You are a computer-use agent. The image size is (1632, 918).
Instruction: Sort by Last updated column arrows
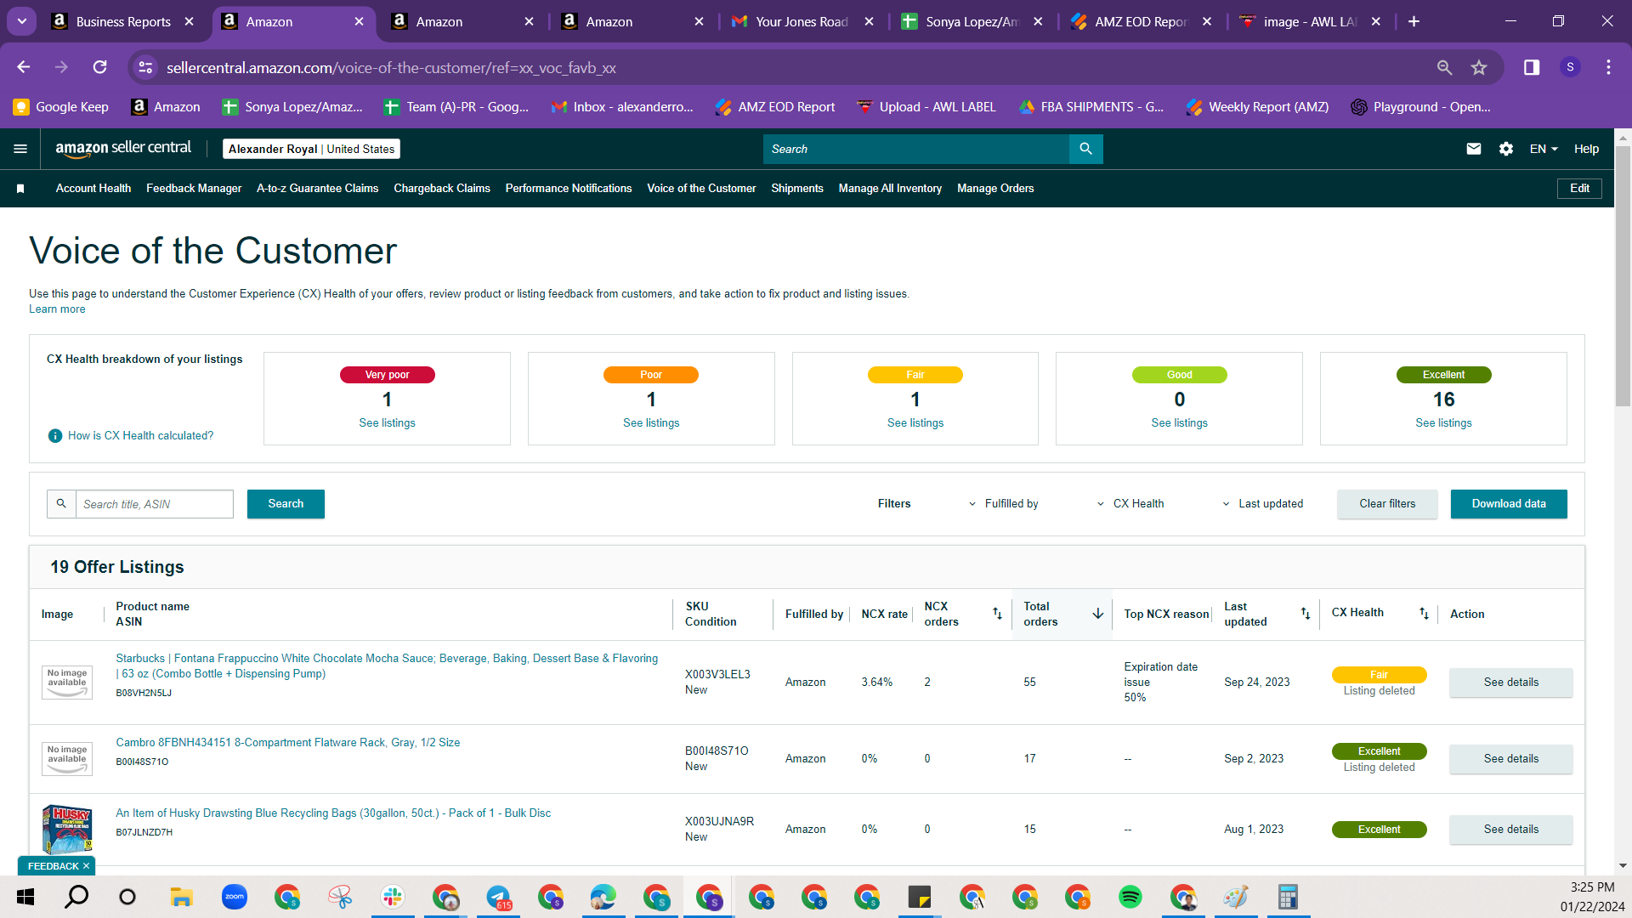pyautogui.click(x=1306, y=614)
